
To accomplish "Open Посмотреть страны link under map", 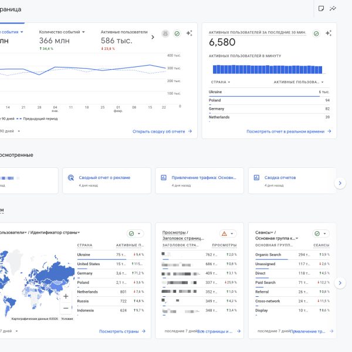I will (x=123, y=331).
